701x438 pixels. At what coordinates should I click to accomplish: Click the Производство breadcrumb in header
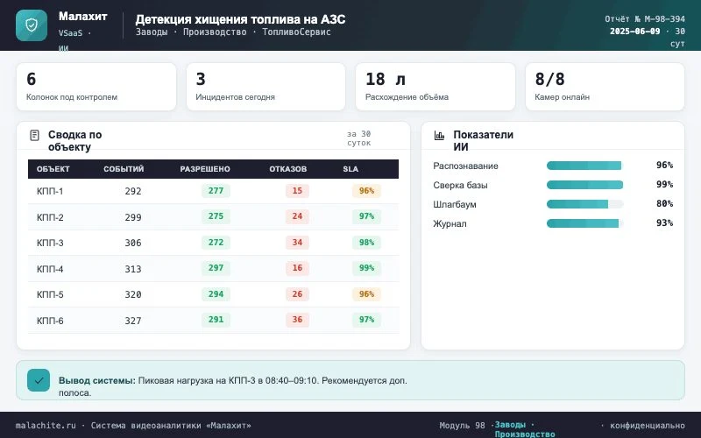(x=215, y=32)
